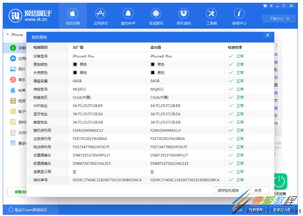The width and height of the screenshot is (303, 216).
Task: Click the 指纹串号 factory value
Action: click(107, 180)
